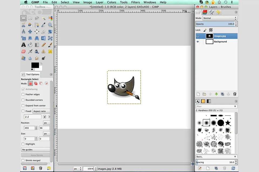The height and width of the screenshot is (172, 259).
Task: Select the Blend gradient tool
Action: coord(37,45)
